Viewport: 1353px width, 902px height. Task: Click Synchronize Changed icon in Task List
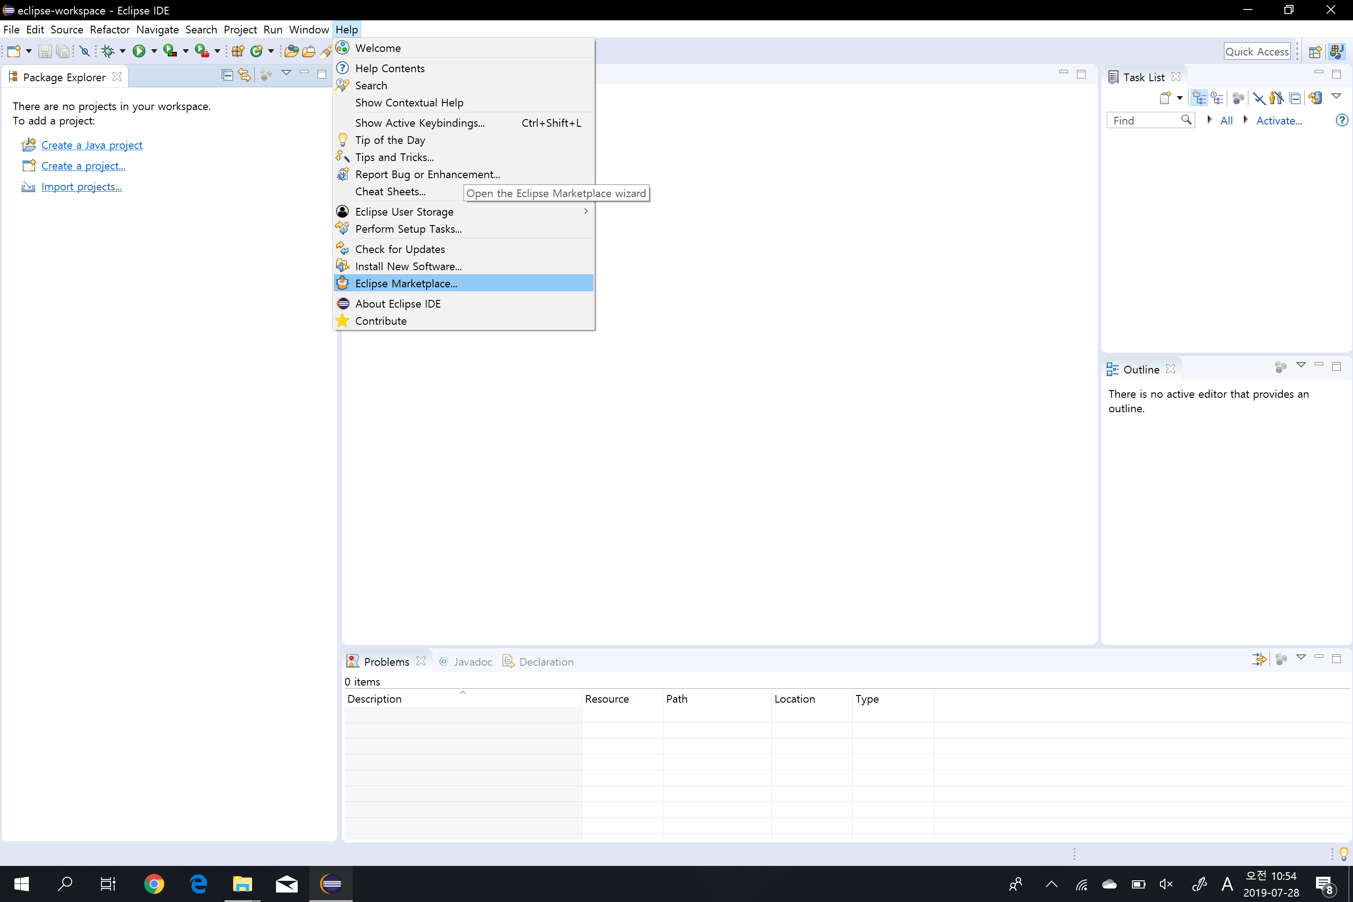point(1315,98)
